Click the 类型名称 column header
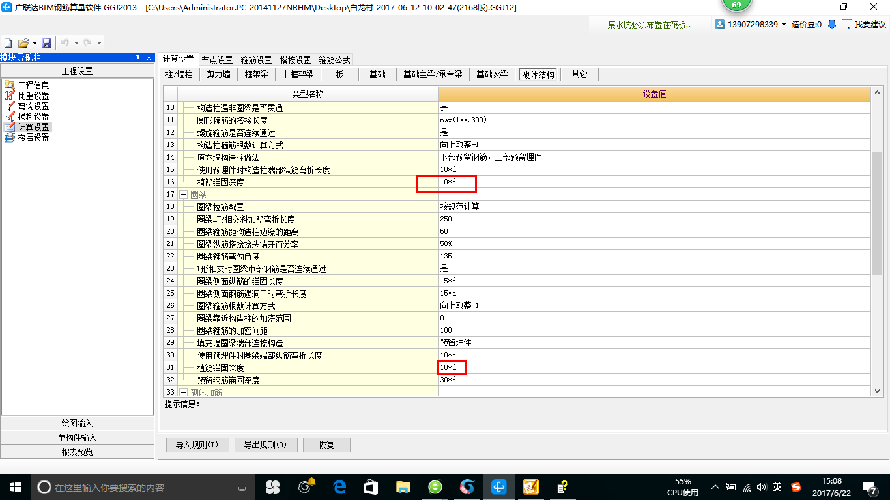The height and width of the screenshot is (500, 890). (308, 94)
